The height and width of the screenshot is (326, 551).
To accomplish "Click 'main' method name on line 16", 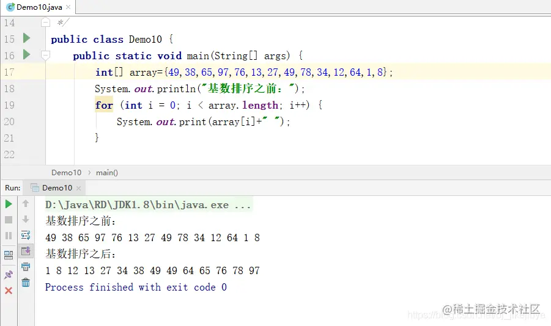I will [198, 56].
